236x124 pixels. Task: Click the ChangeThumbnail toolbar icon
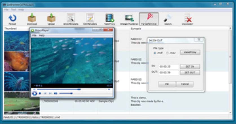coord(129,19)
